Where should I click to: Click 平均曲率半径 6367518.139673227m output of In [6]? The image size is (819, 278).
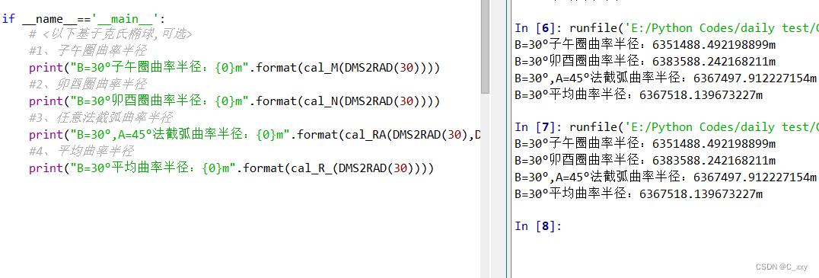click(639, 95)
